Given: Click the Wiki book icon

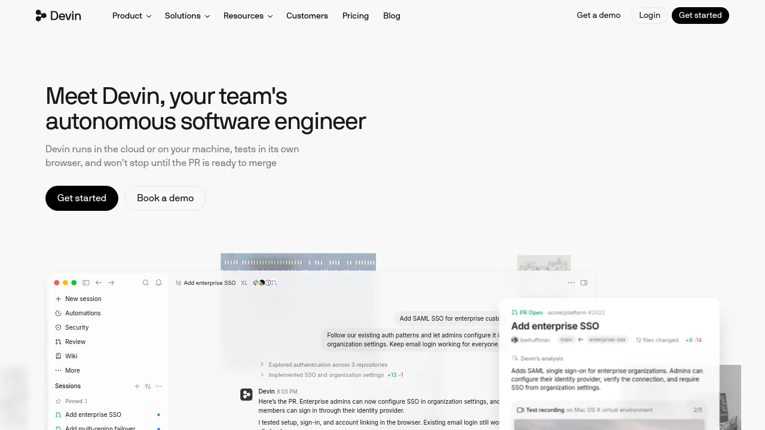Looking at the screenshot, I should (58, 356).
